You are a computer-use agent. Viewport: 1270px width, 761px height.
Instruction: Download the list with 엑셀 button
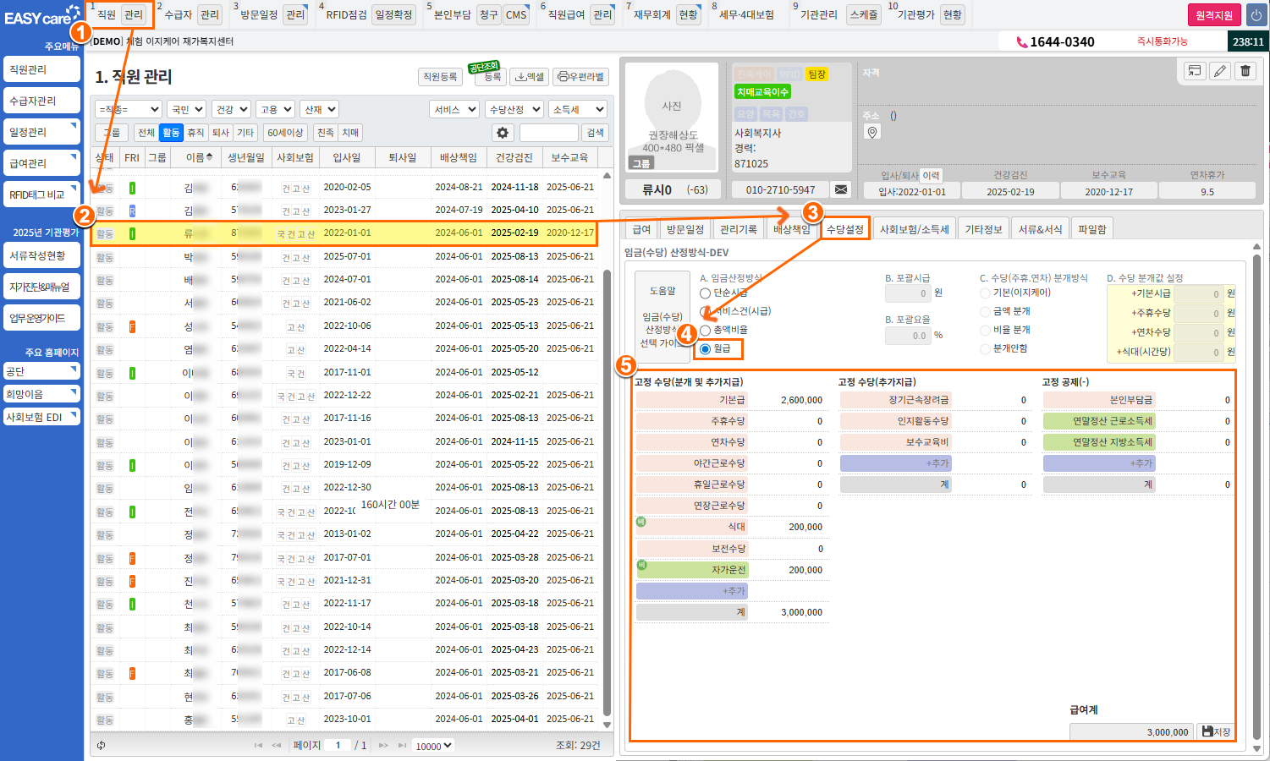tap(530, 77)
